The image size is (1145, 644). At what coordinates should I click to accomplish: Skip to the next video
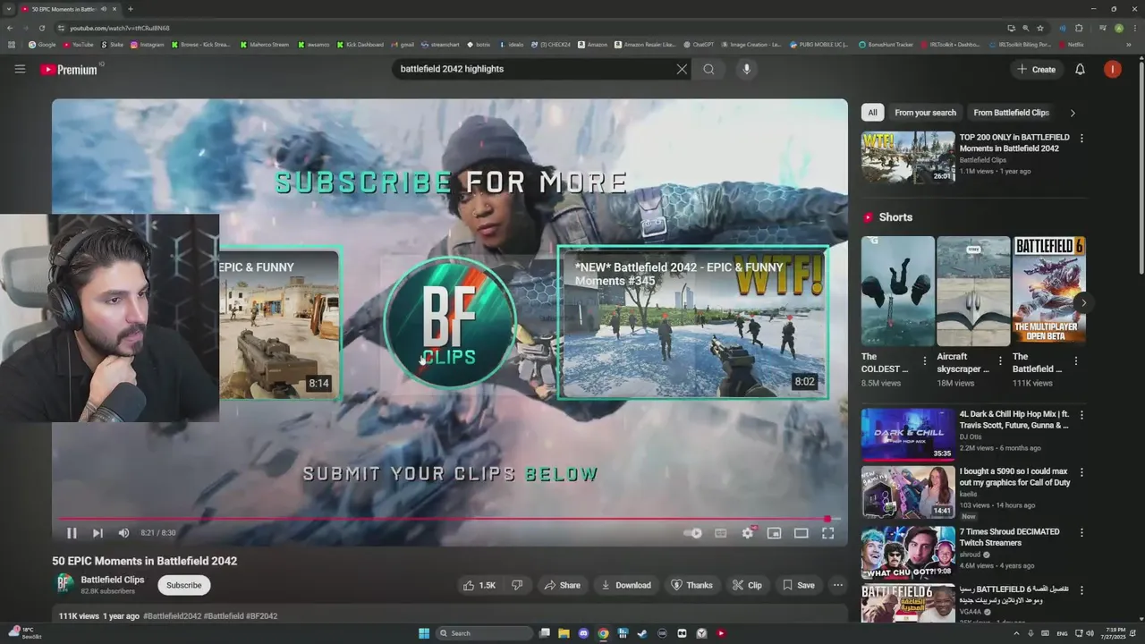click(x=98, y=533)
